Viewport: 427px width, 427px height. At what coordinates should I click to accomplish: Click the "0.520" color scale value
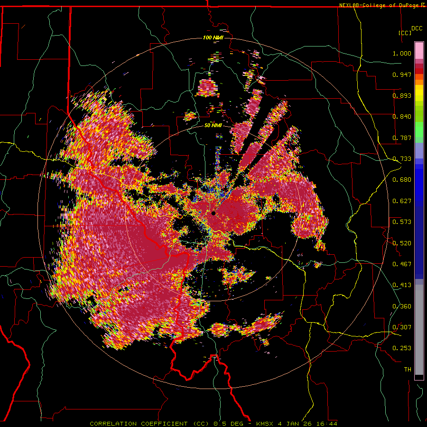[x=402, y=243]
